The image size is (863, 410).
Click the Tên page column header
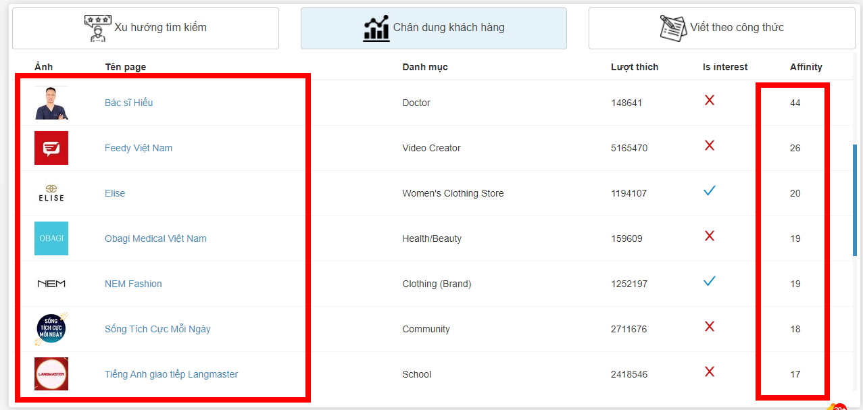(x=126, y=67)
